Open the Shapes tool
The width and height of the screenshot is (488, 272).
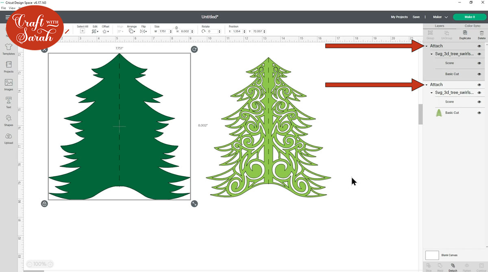pos(9,120)
